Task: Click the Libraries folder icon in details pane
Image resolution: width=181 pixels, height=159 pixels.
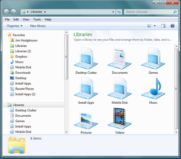Action: tap(17, 145)
